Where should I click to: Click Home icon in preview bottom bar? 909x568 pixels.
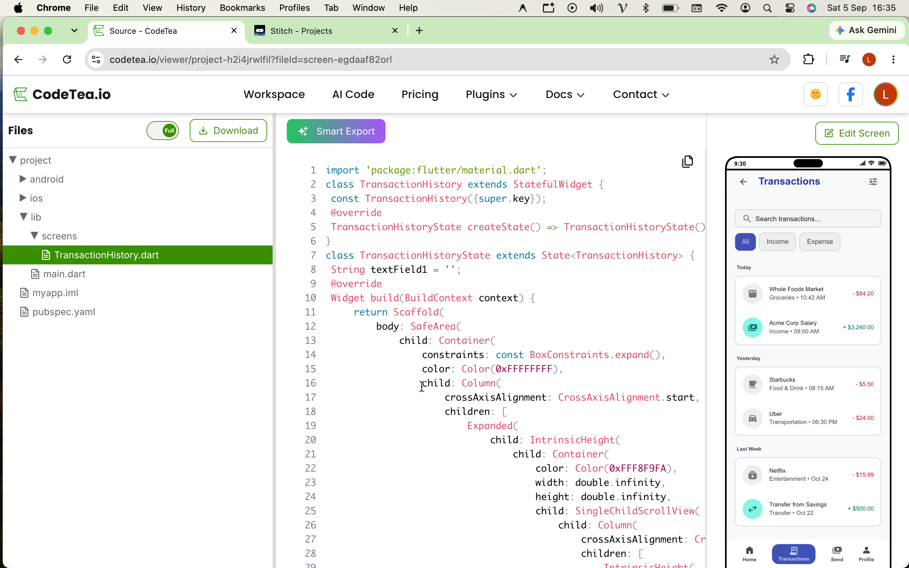(749, 554)
